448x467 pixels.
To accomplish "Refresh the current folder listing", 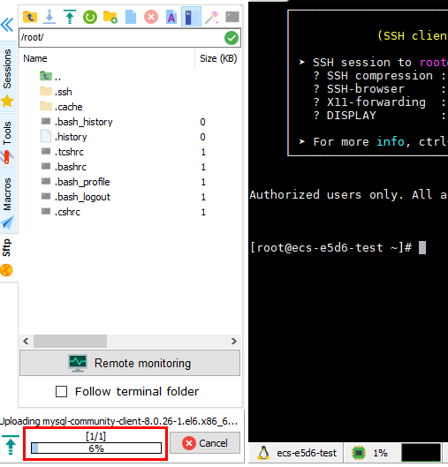I will point(90,17).
